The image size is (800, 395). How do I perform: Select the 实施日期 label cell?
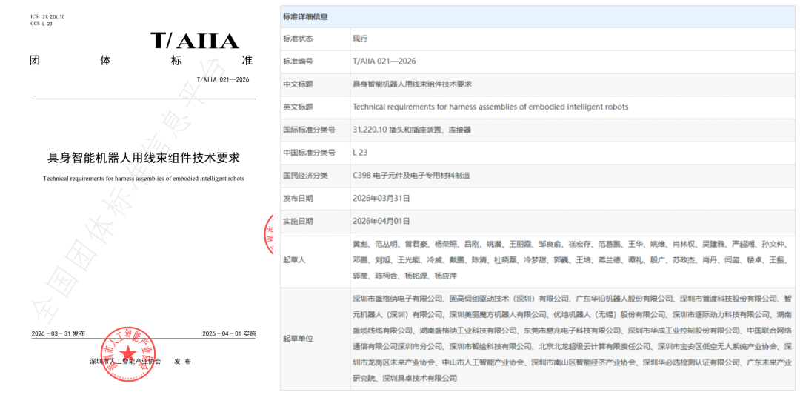(315, 222)
